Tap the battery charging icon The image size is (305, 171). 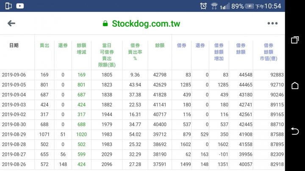(x=250, y=6)
